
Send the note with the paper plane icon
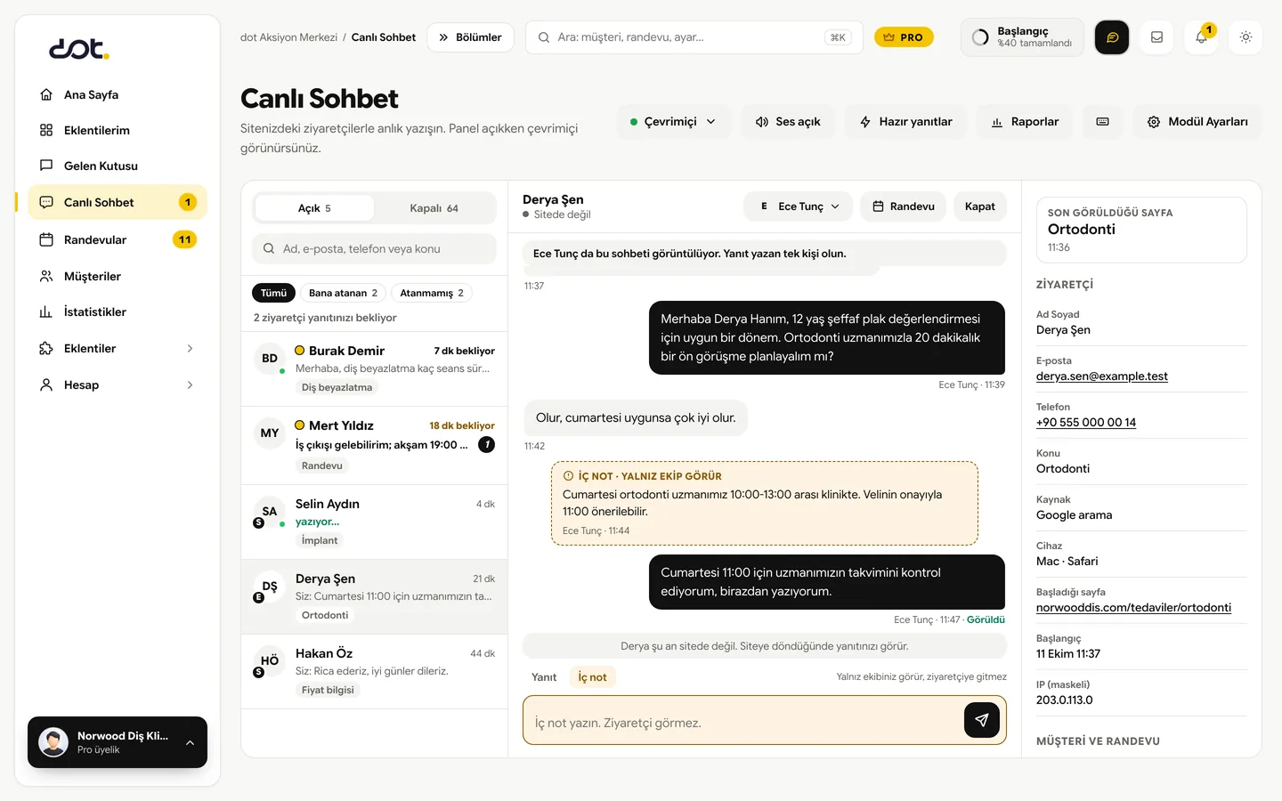[981, 720]
